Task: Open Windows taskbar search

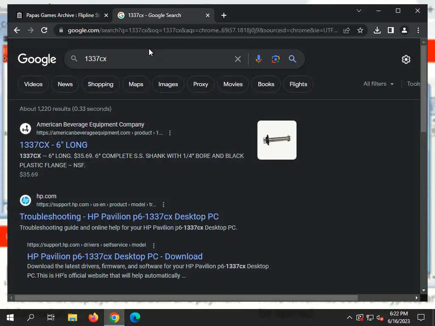Action: [x=31, y=318]
